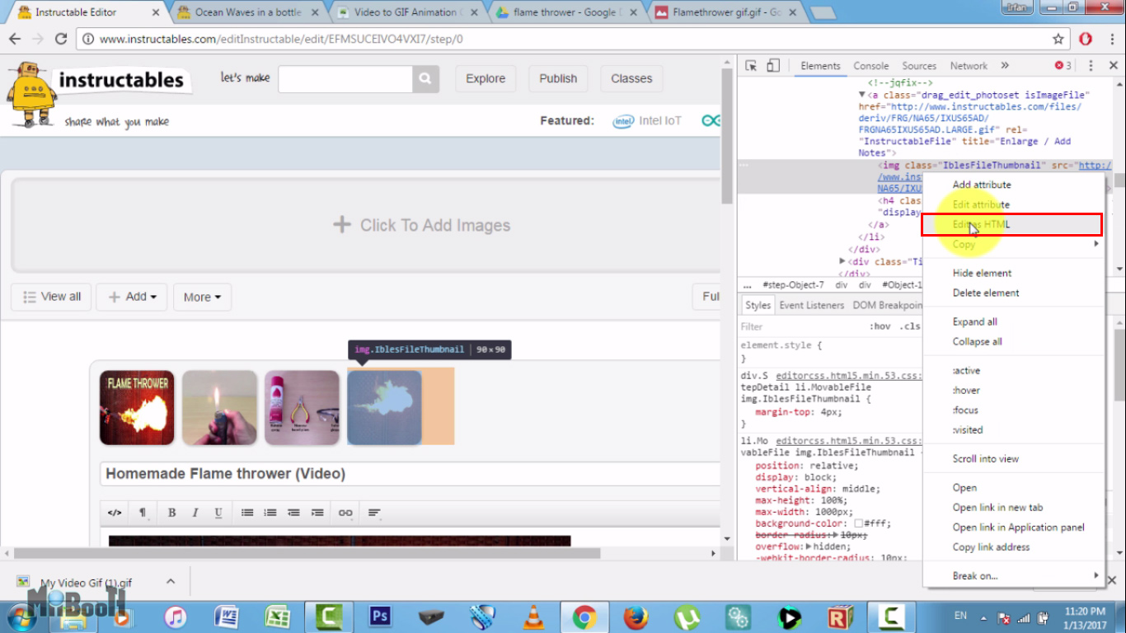Click the Instructables search input field
This screenshot has width=1126, height=633.
point(345,79)
